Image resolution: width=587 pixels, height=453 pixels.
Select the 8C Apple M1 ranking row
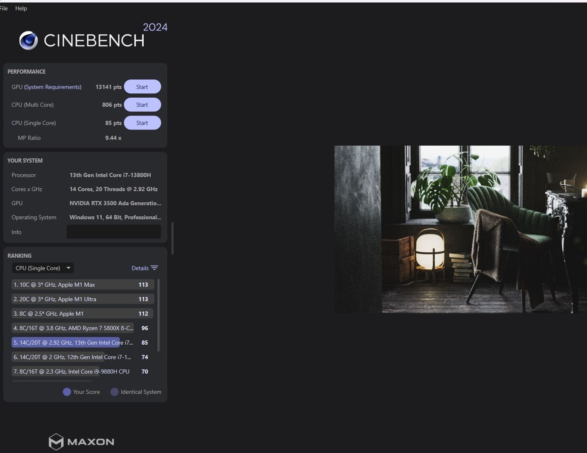(83, 314)
